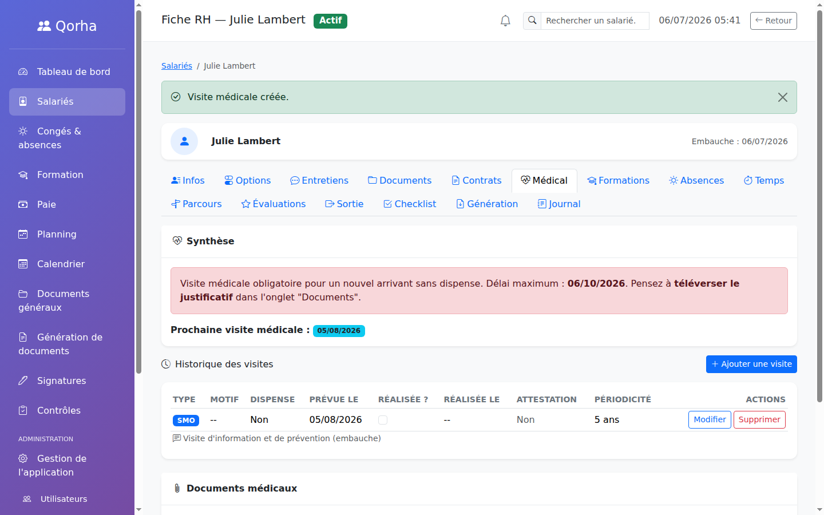824x515 pixels.
Task: Open the Salariés breadcrumb link
Action: pos(177,66)
